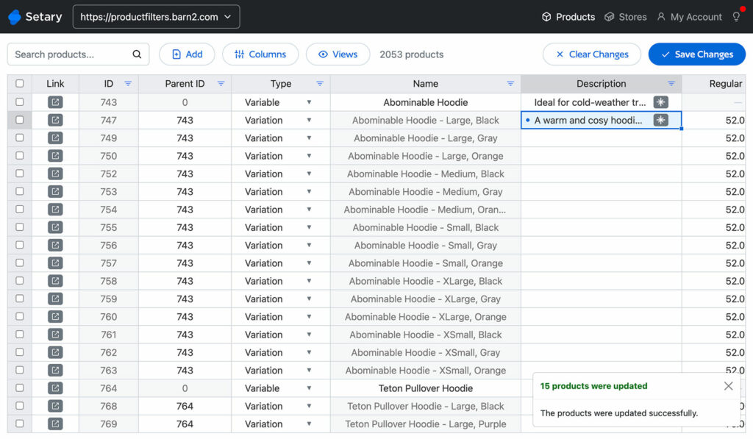
Task: Filter by Name column icon
Action: coord(510,84)
